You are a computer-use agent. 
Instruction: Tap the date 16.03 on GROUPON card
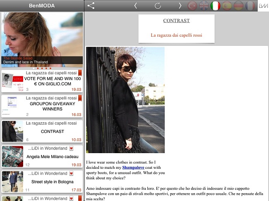tap(76, 115)
